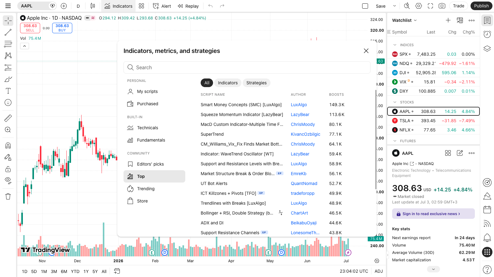Open the help center question icon
The height and width of the screenshot is (277, 494).
(487, 270)
